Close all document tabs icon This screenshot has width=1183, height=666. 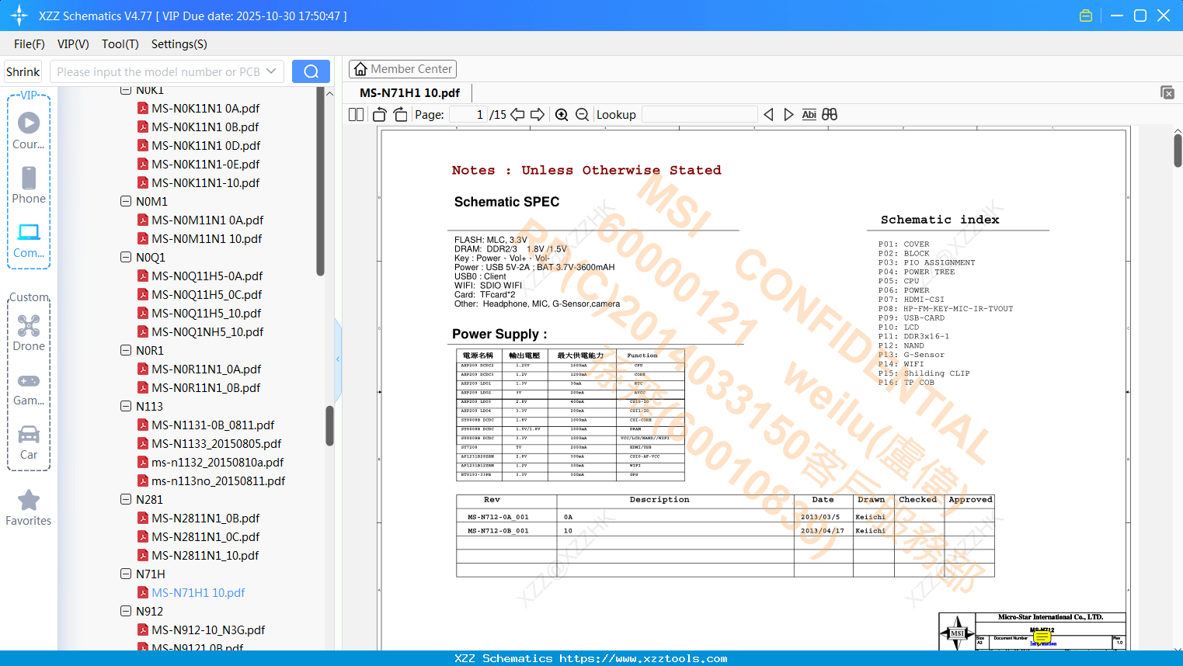click(1167, 92)
